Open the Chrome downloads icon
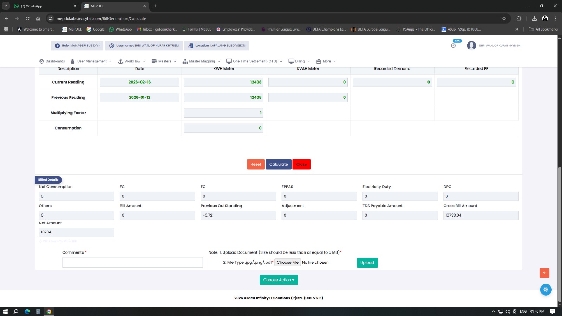Viewport: 562px width, 316px height. (x=534, y=19)
